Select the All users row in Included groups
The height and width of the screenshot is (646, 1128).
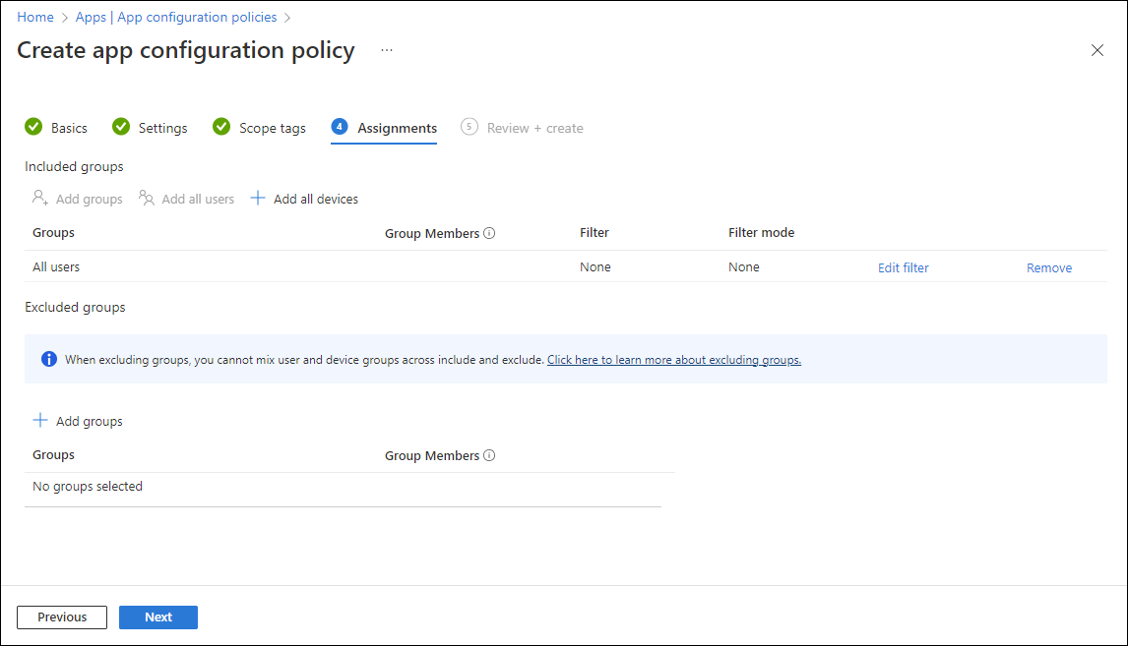(x=55, y=266)
